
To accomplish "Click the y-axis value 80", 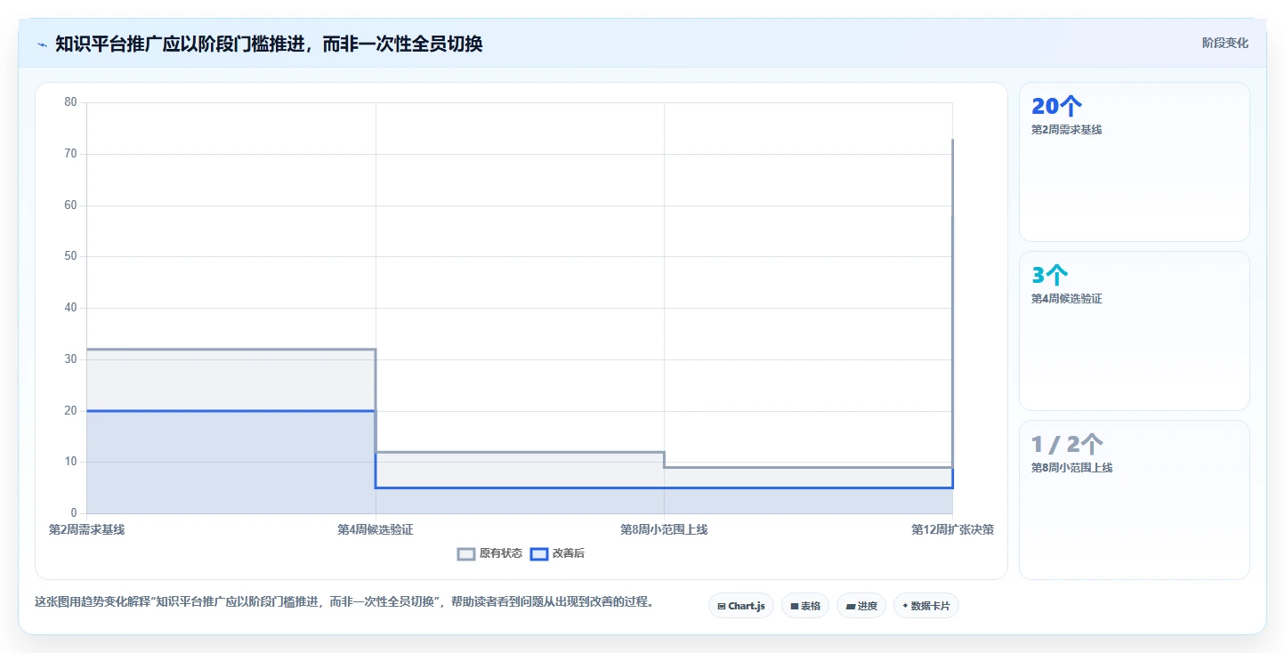I will tap(71, 102).
